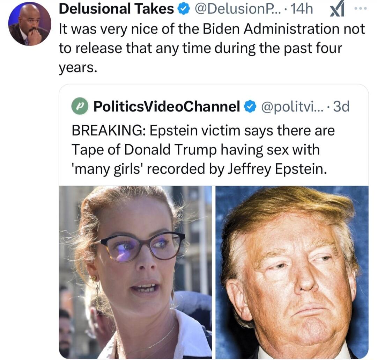This screenshot has width=377, height=360.
Task: Click the 'Tape of Donald Trump' text line
Action: point(196,150)
